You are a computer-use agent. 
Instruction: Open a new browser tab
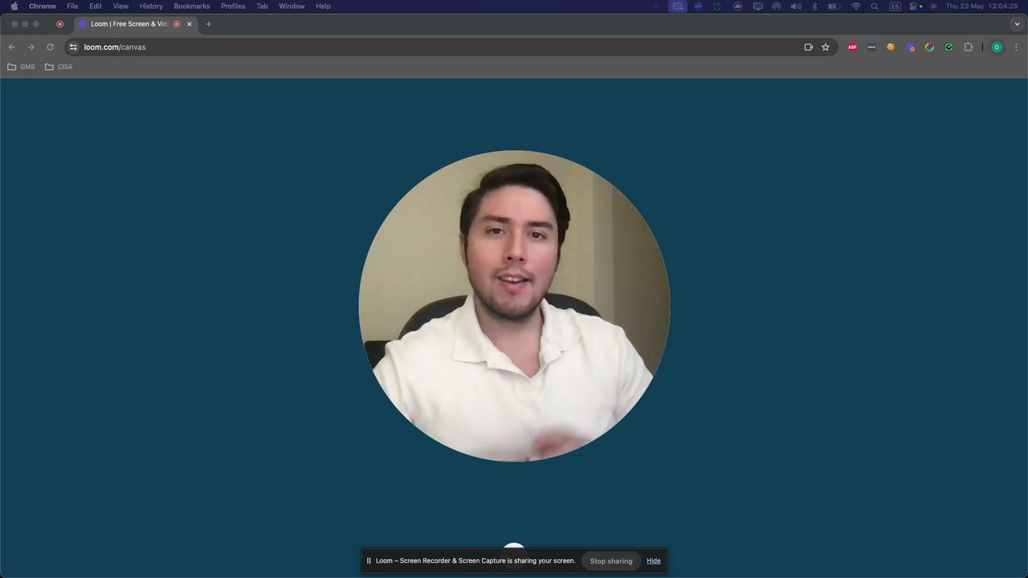208,24
